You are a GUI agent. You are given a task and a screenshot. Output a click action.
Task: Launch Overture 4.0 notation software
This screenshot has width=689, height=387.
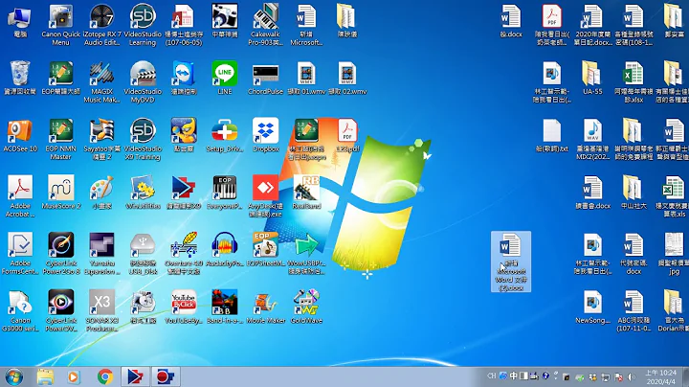coord(184,254)
